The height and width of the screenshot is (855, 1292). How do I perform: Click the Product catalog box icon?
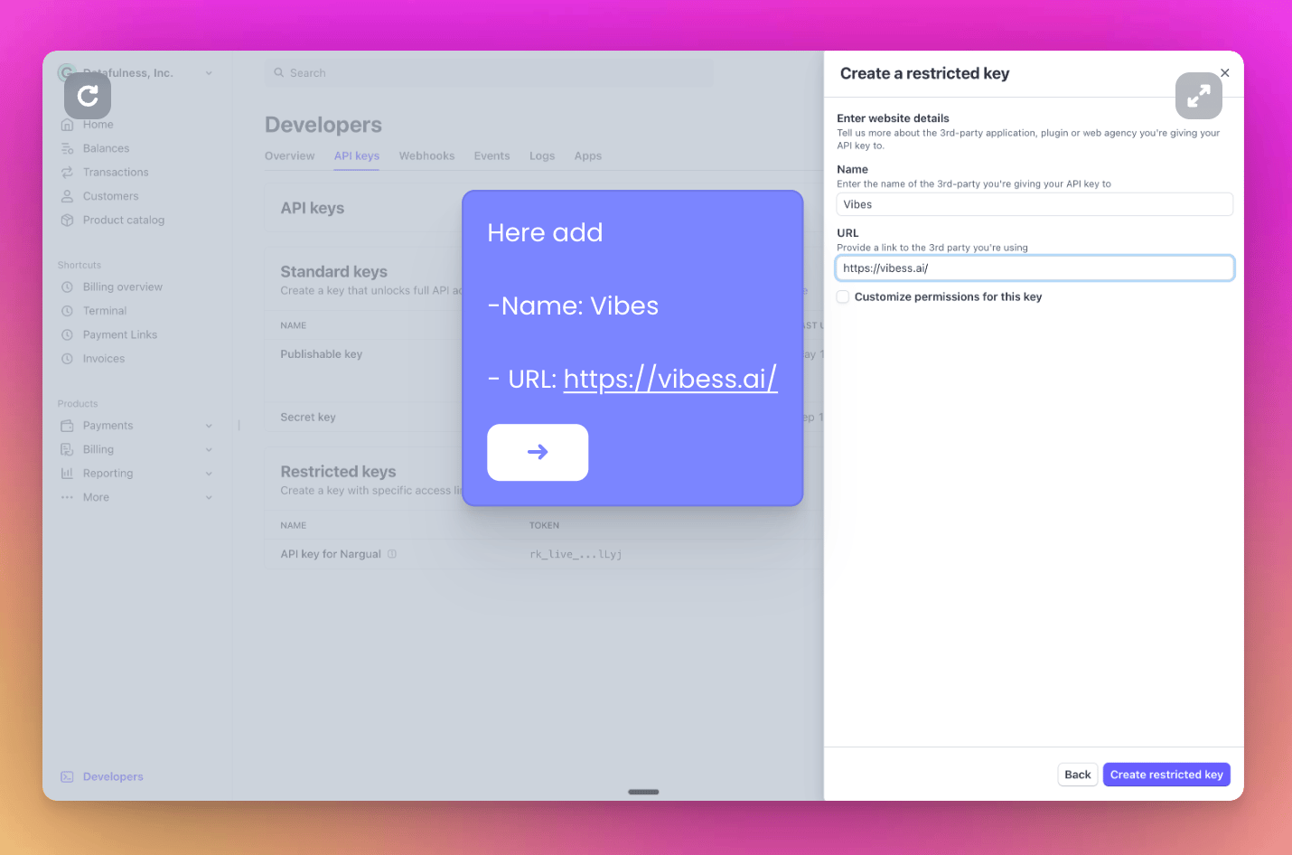point(67,221)
